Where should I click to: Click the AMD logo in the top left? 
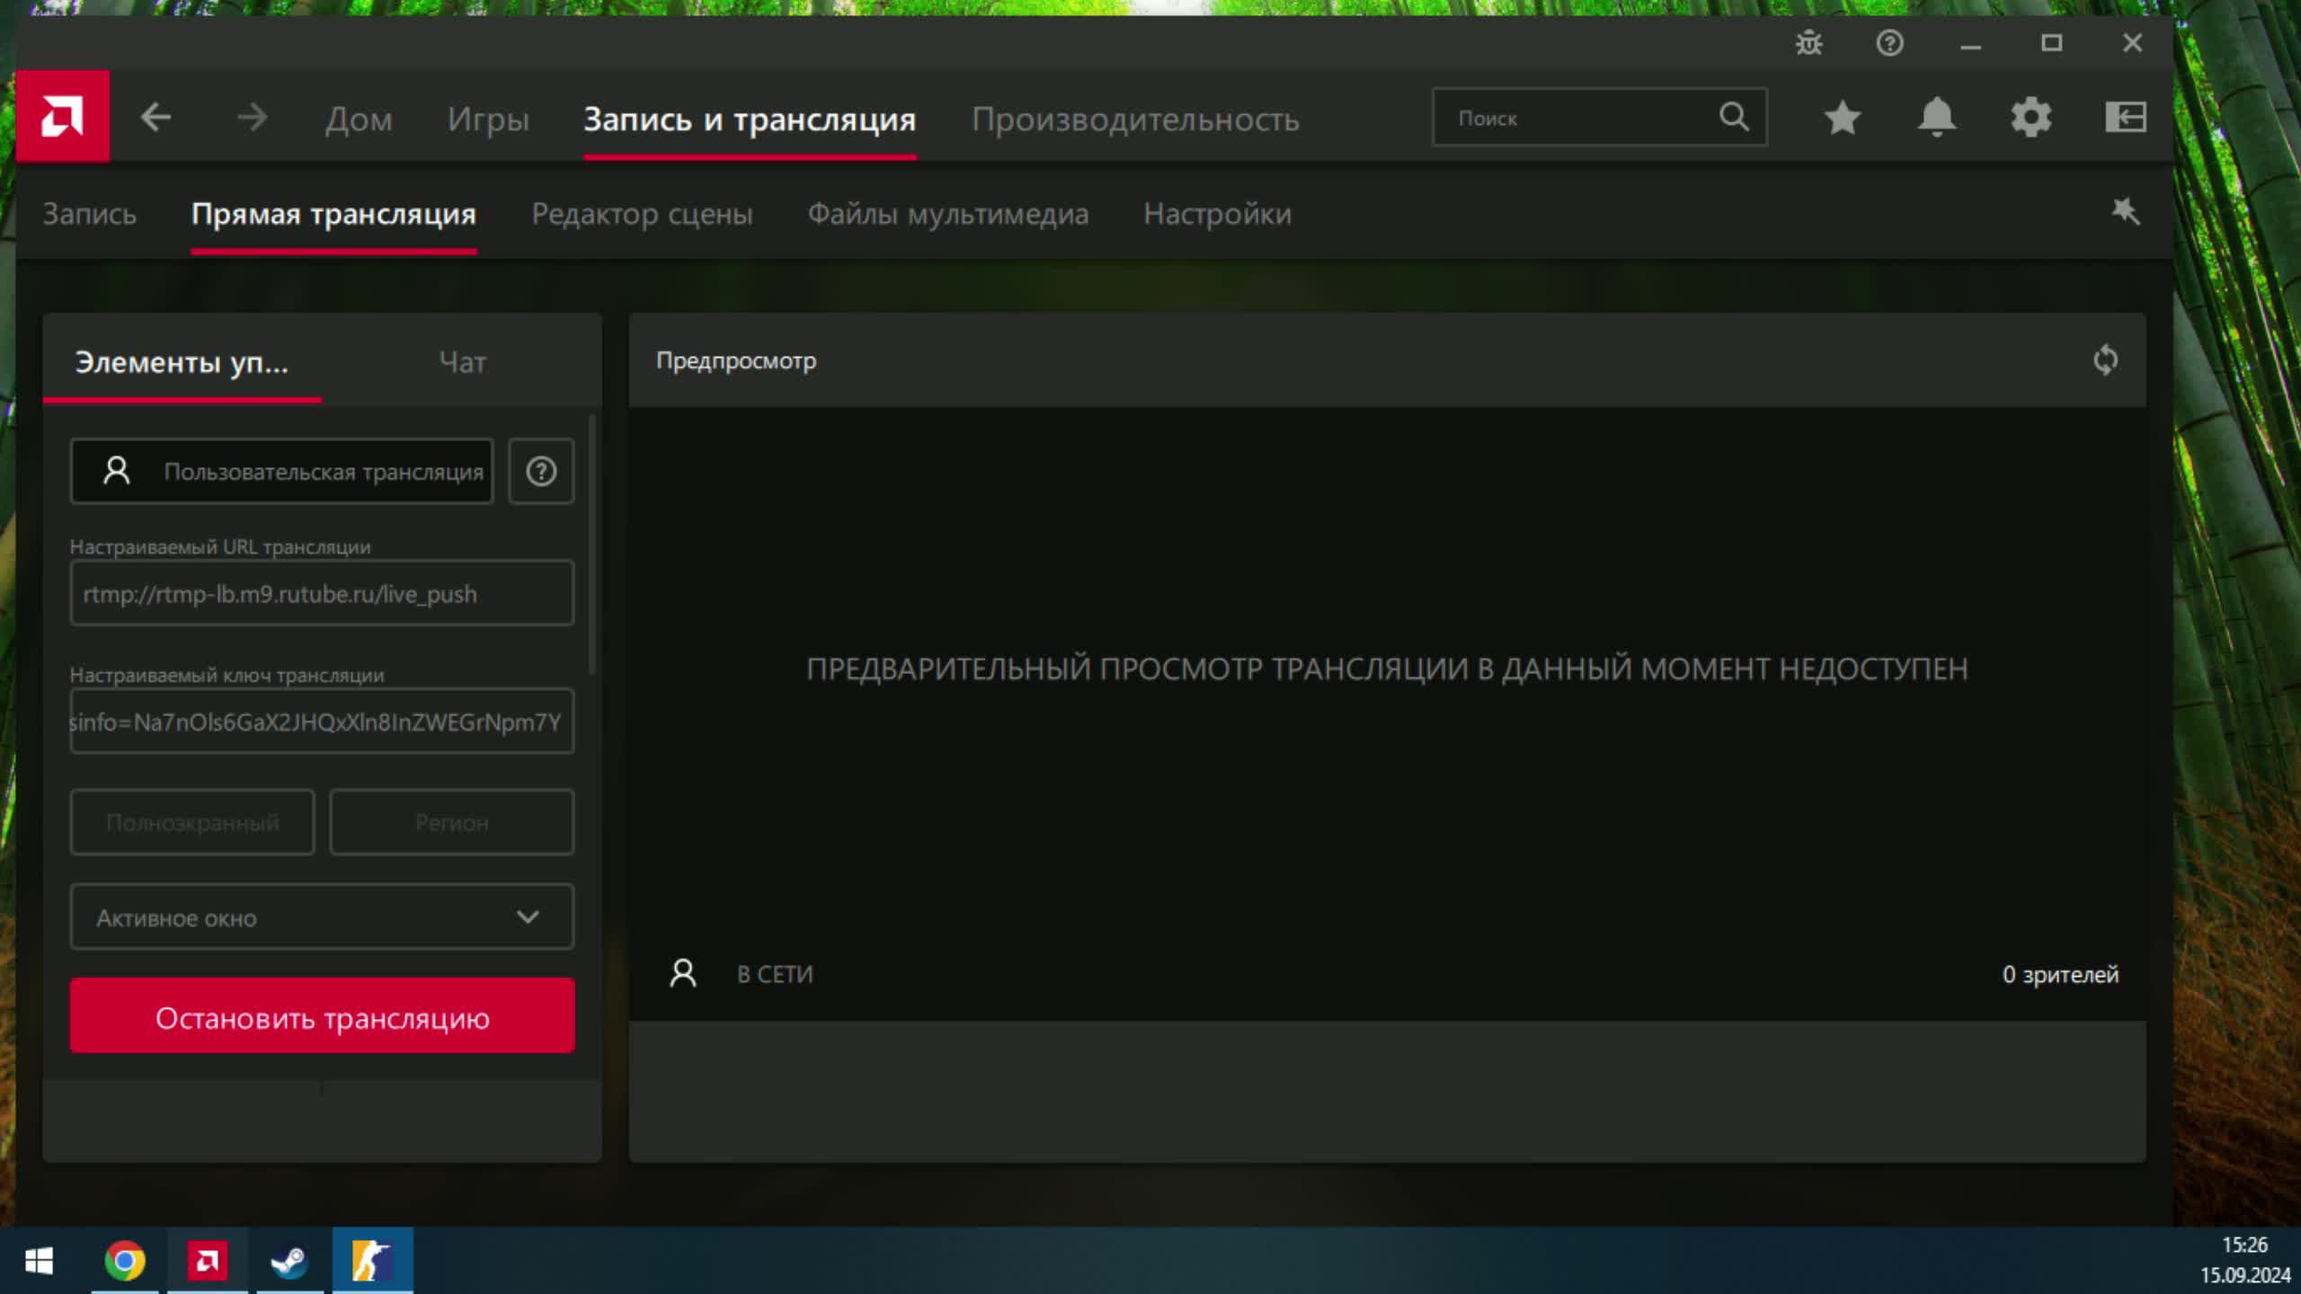[63, 115]
